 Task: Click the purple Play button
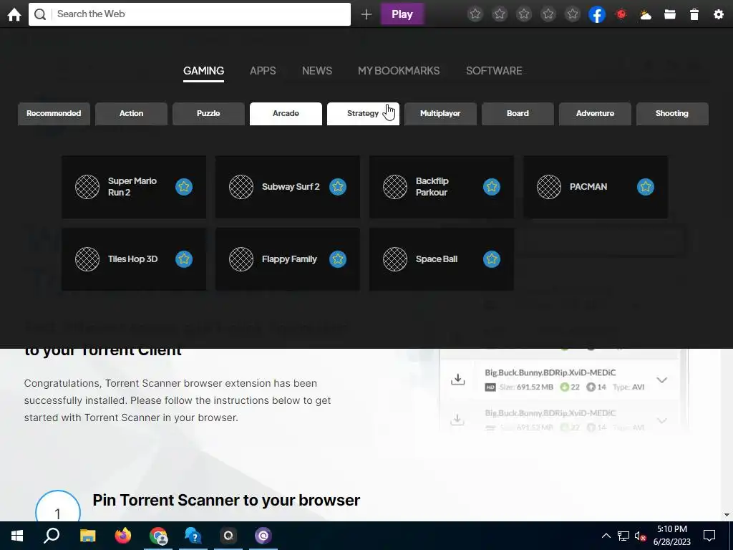[402, 14]
